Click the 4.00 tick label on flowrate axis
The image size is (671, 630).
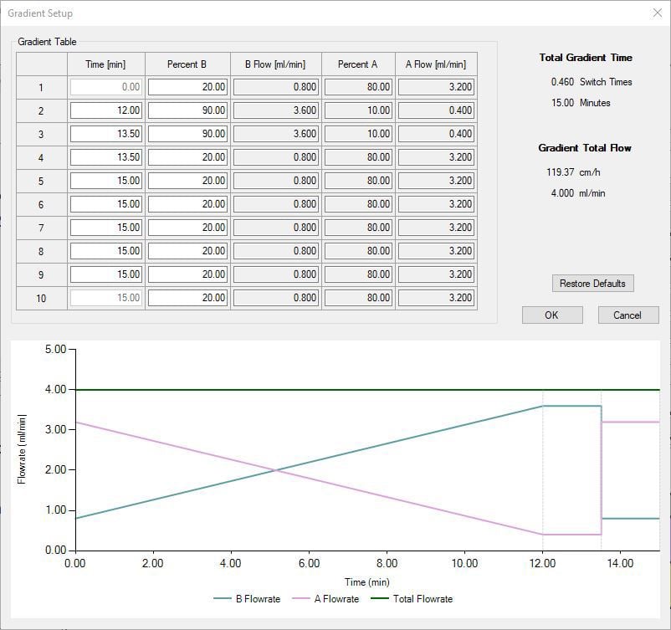pyautogui.click(x=55, y=390)
